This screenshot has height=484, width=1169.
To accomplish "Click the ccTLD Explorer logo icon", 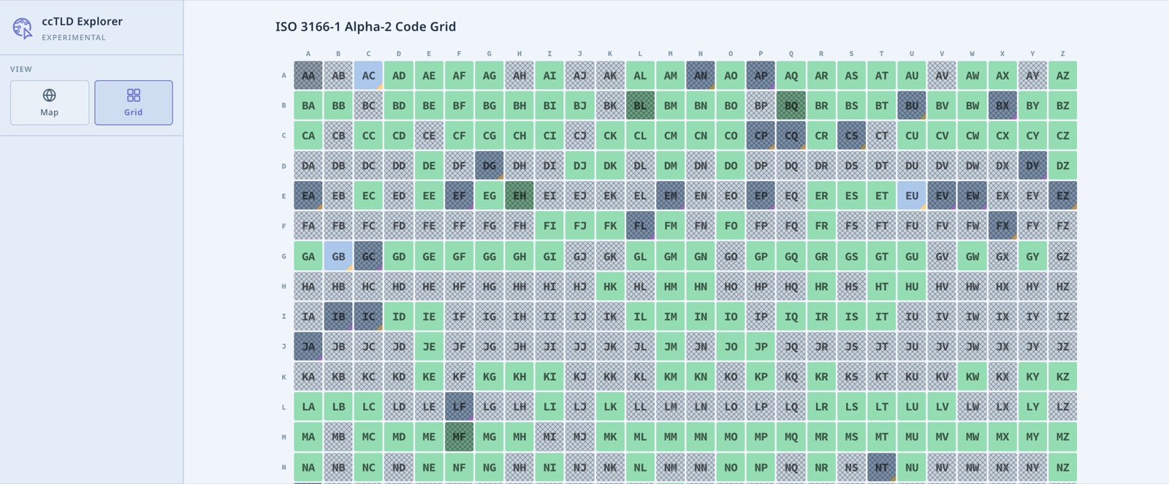I will pos(23,28).
